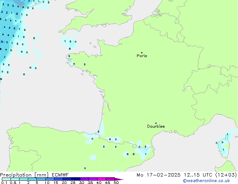This screenshot has height=184, width=238.
Task: Pick legend swatch between 40 and 45
Action: (x=102, y=179)
